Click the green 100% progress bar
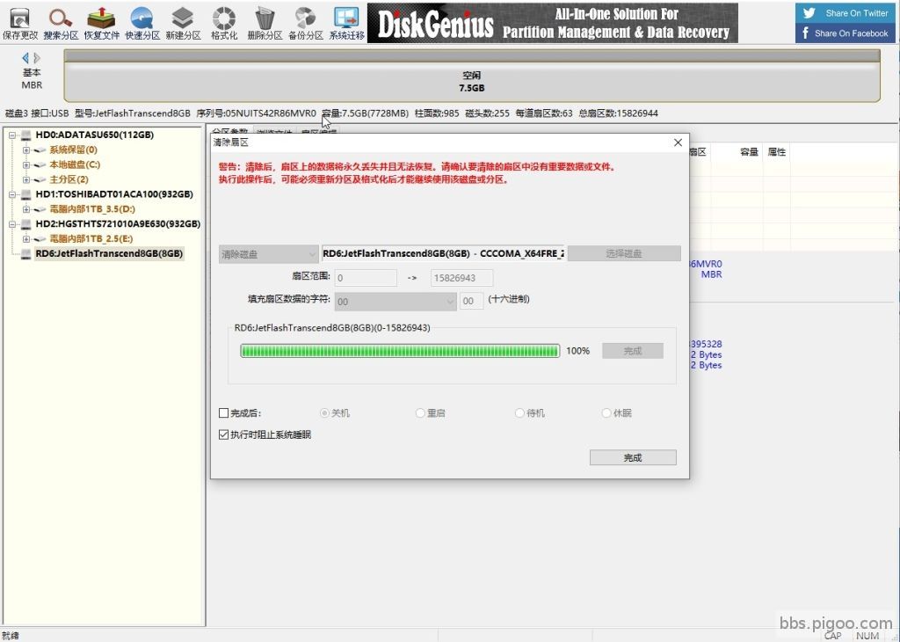 tap(400, 351)
